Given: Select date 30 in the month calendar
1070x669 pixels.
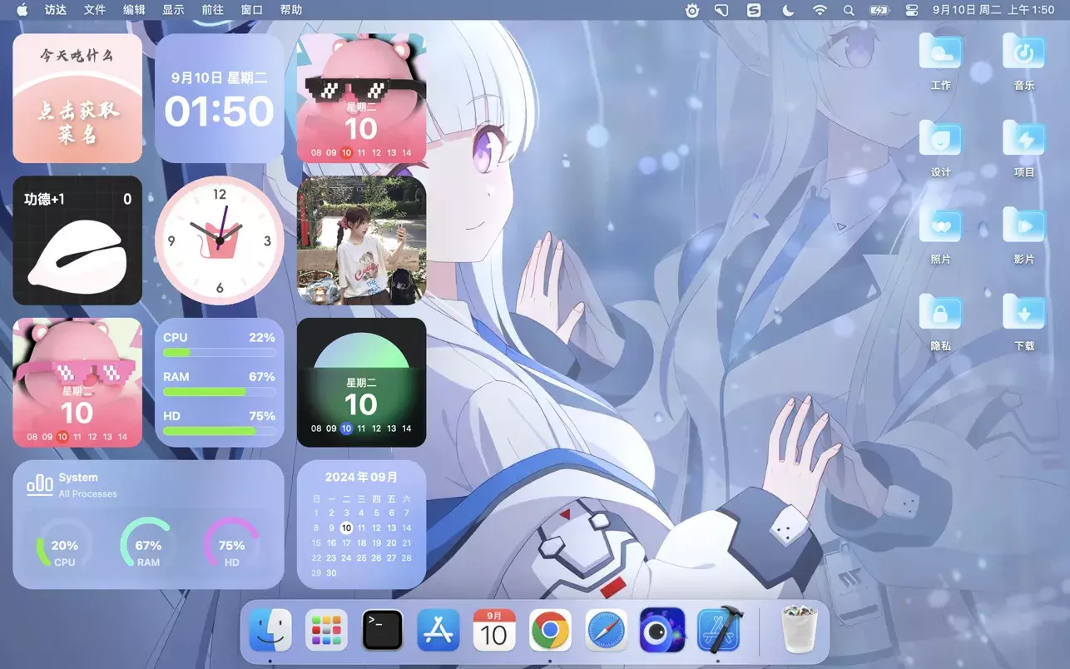Looking at the screenshot, I should coord(331,572).
